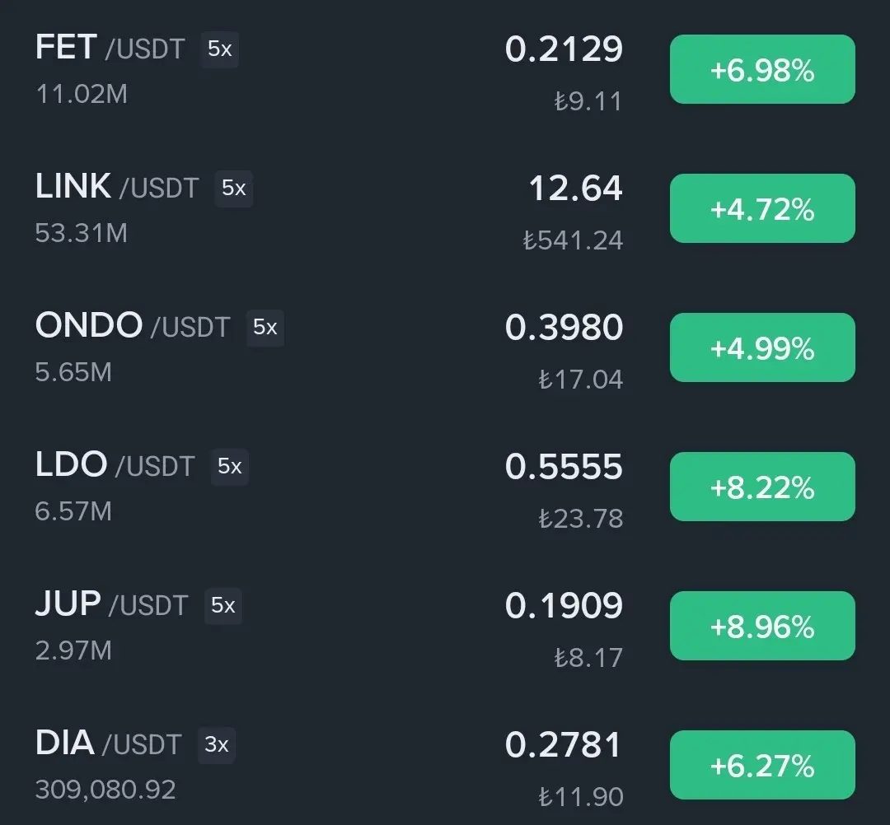The image size is (890, 825).
Task: Tap the +8.96% change button for JUP
Action: click(762, 627)
